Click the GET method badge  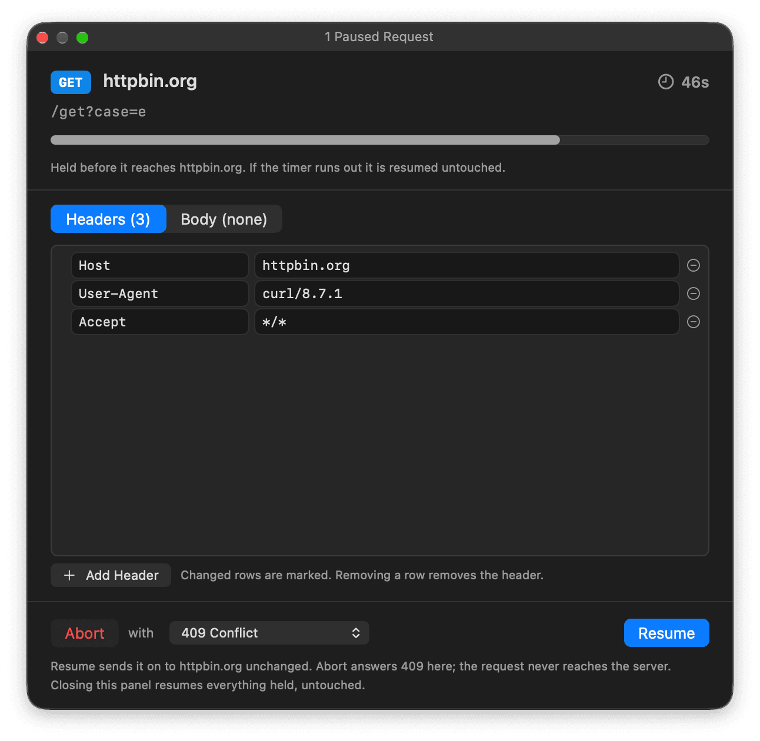(71, 82)
